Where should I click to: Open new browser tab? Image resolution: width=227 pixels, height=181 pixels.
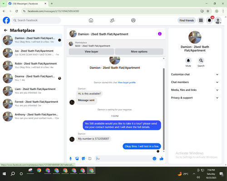tap(52, 4)
